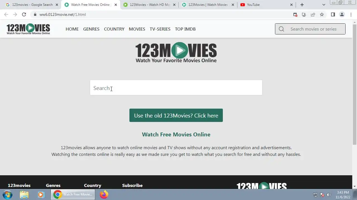This screenshot has height=200, width=357.
Task: Reload the page using the refresh icon
Action: click(24, 14)
